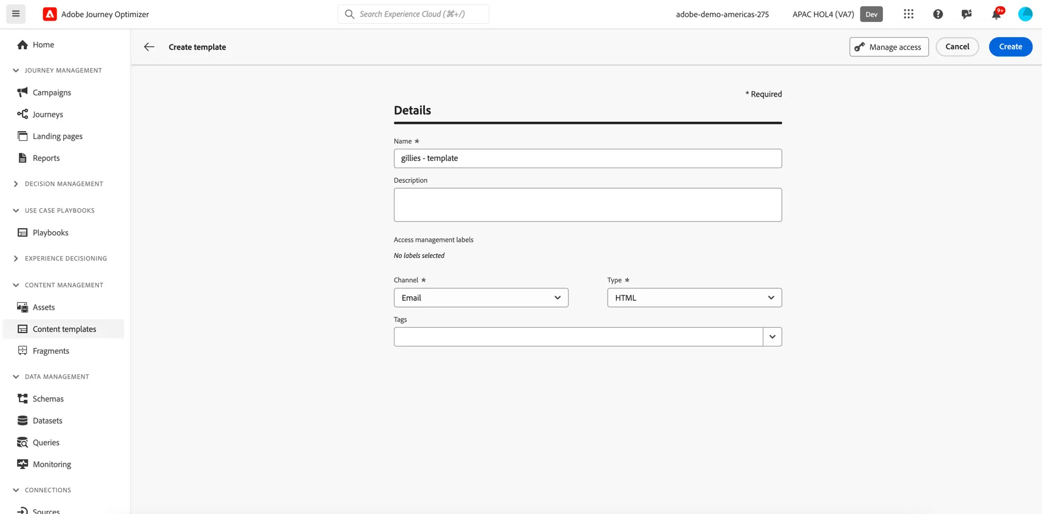The image size is (1042, 514).
Task: Click inside the Tags input field
Action: 578,337
